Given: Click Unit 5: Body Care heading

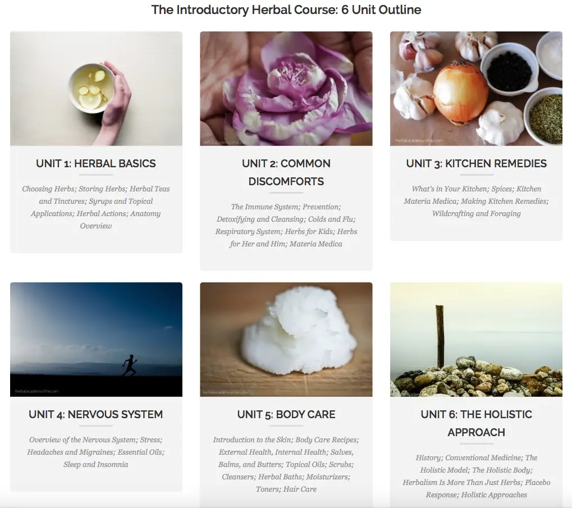Looking at the screenshot, I should (286, 414).
